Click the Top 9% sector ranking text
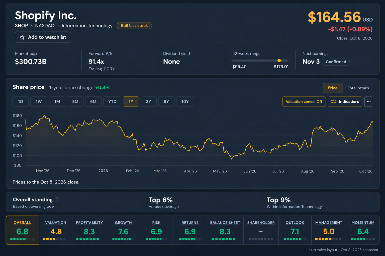The width and height of the screenshot is (385, 256). [x=279, y=200]
